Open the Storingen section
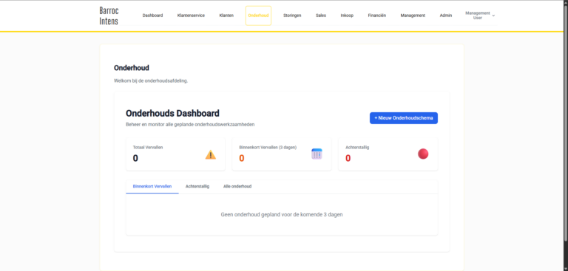This screenshot has height=271, width=568. (292, 16)
